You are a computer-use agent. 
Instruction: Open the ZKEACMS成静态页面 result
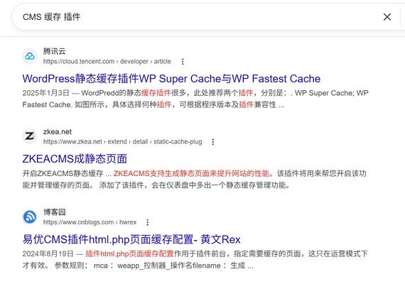coord(75,159)
